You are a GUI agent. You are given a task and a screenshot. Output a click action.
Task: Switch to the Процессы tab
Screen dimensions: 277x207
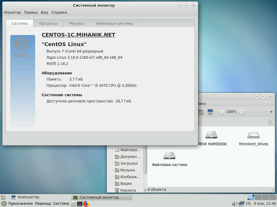pyautogui.click(x=48, y=23)
